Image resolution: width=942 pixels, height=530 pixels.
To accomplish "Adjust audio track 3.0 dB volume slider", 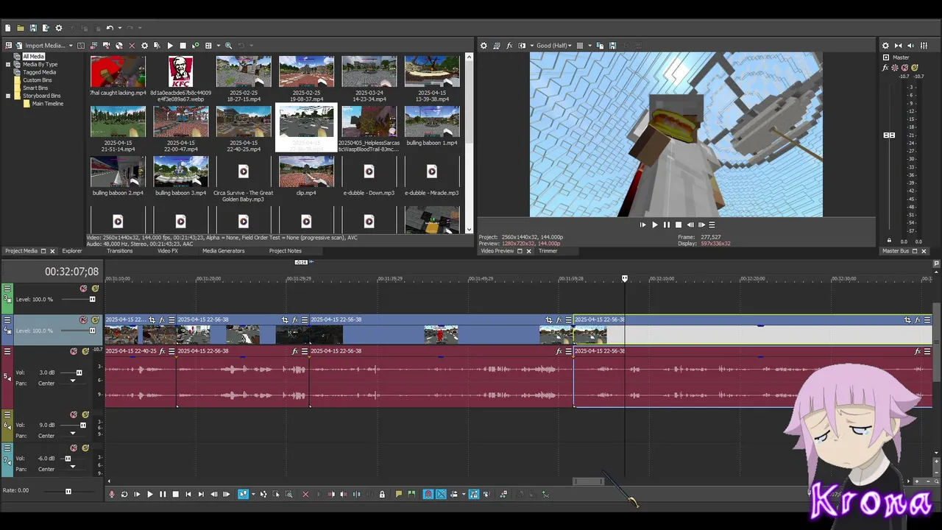I will (x=79, y=372).
